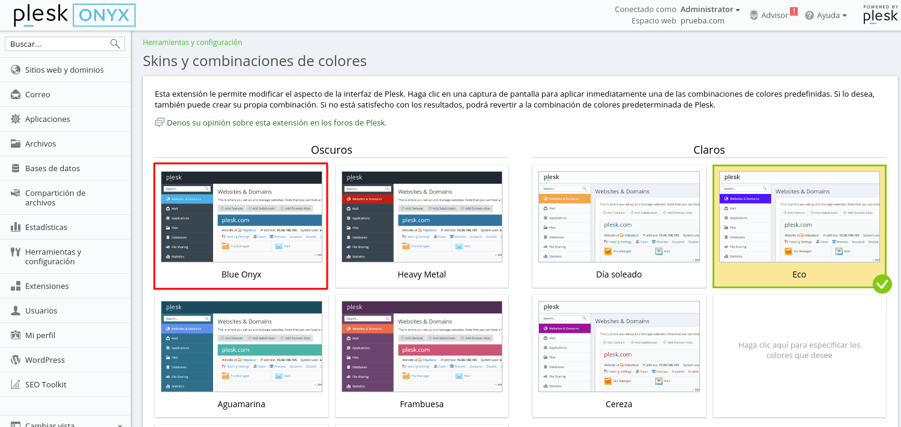The height and width of the screenshot is (427, 901).
Task: Click the Advisor link
Action: pyautogui.click(x=774, y=15)
